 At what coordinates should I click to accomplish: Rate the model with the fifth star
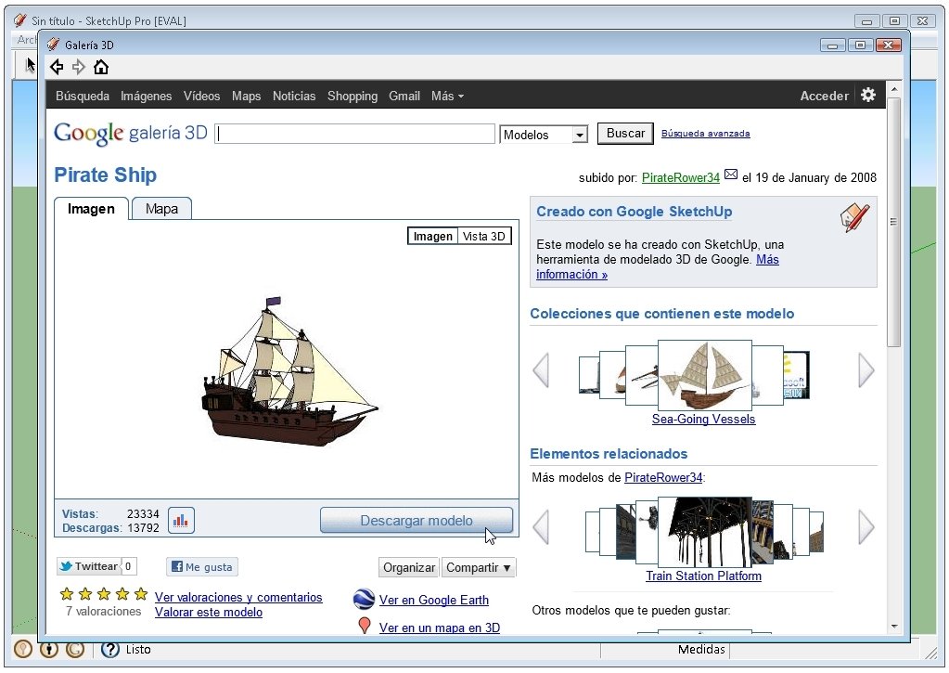pos(141,594)
